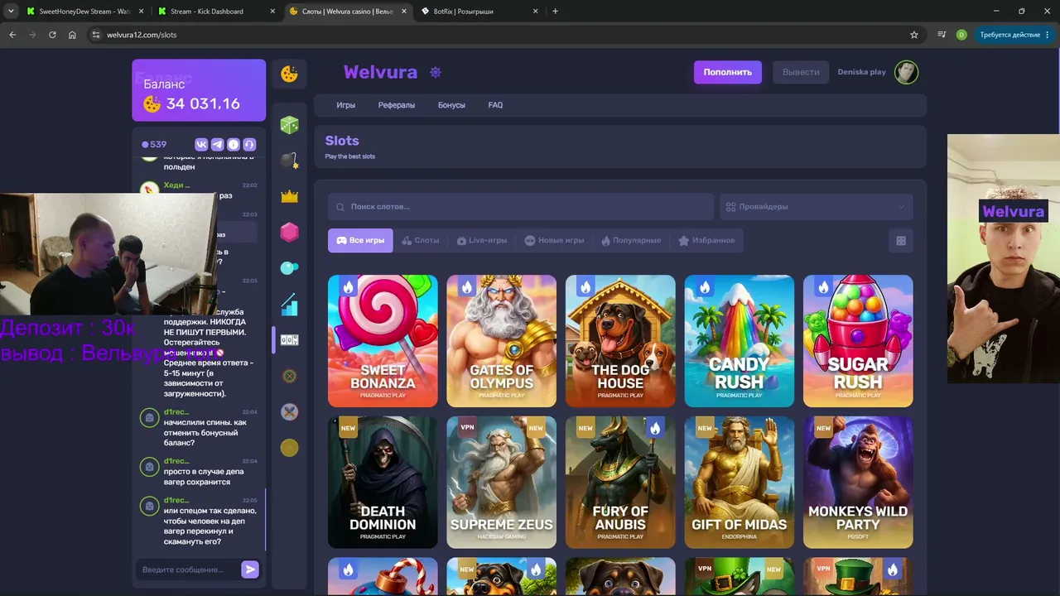This screenshot has height=596, width=1060.
Task: Switch to Stream - Kick Dashboard tab
Action: (214, 12)
